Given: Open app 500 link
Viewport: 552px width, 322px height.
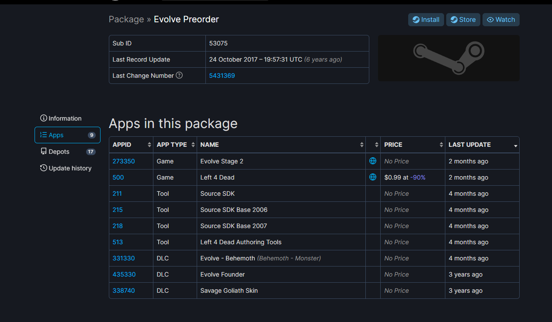Looking at the screenshot, I should point(118,177).
